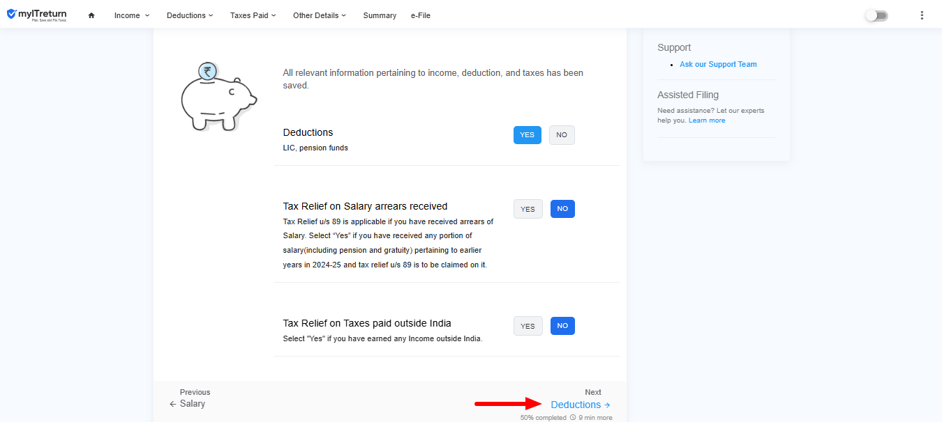Screen dimensions: 942x422
Task: Click the myITreturn logo
Action: [x=37, y=15]
